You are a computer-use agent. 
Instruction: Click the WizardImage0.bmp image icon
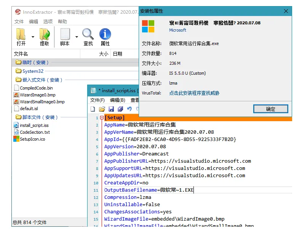16,95
